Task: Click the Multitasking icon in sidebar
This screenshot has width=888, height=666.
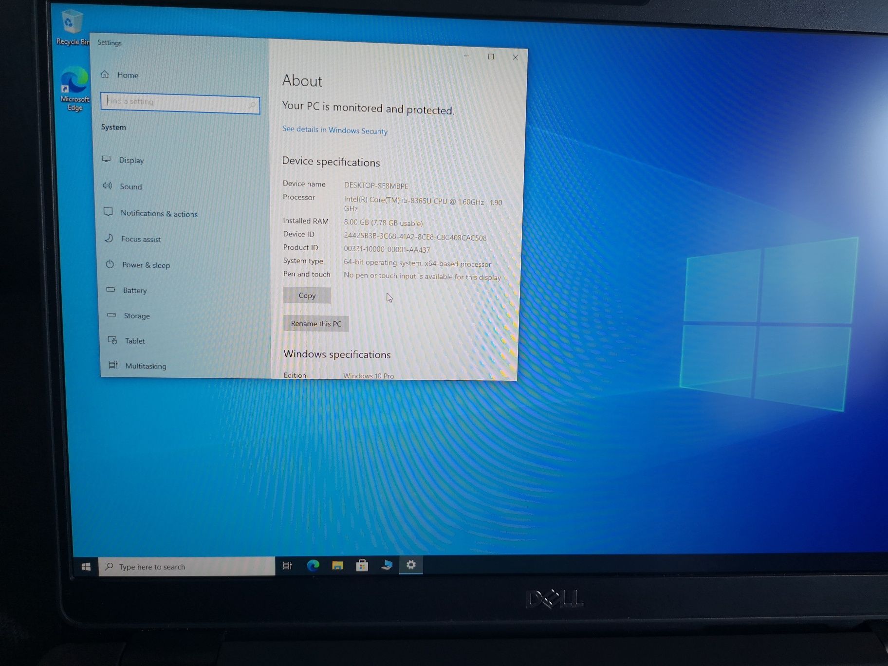Action: coord(113,365)
